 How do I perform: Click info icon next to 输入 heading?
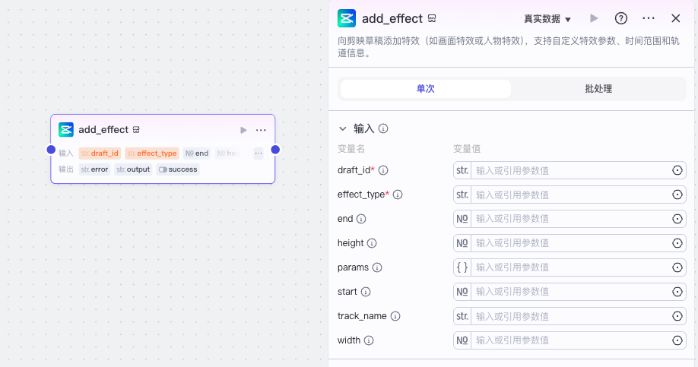tap(382, 128)
